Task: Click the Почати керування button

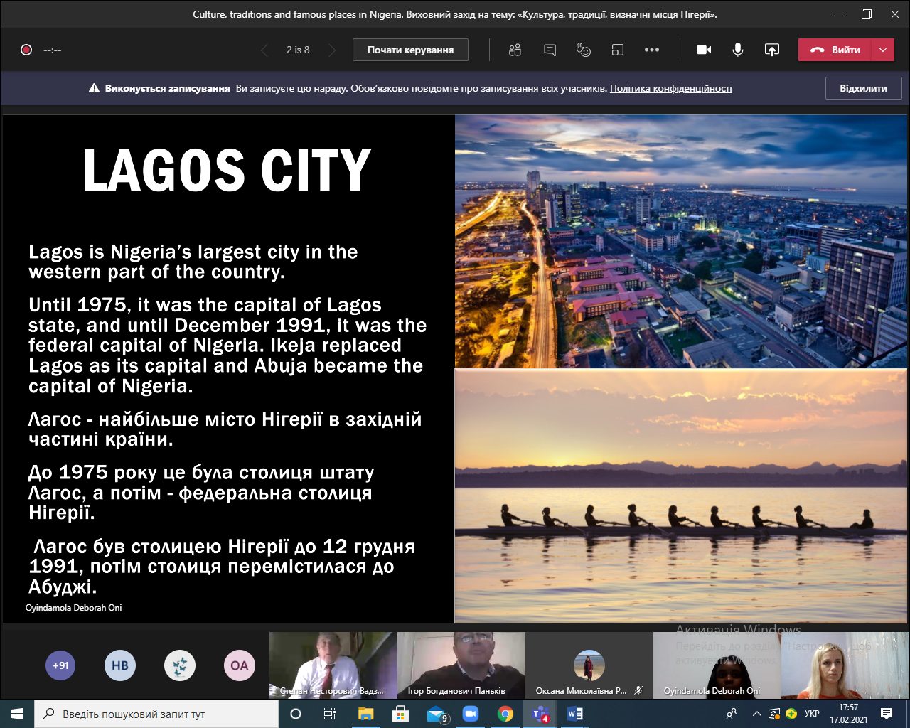Action: [x=410, y=50]
